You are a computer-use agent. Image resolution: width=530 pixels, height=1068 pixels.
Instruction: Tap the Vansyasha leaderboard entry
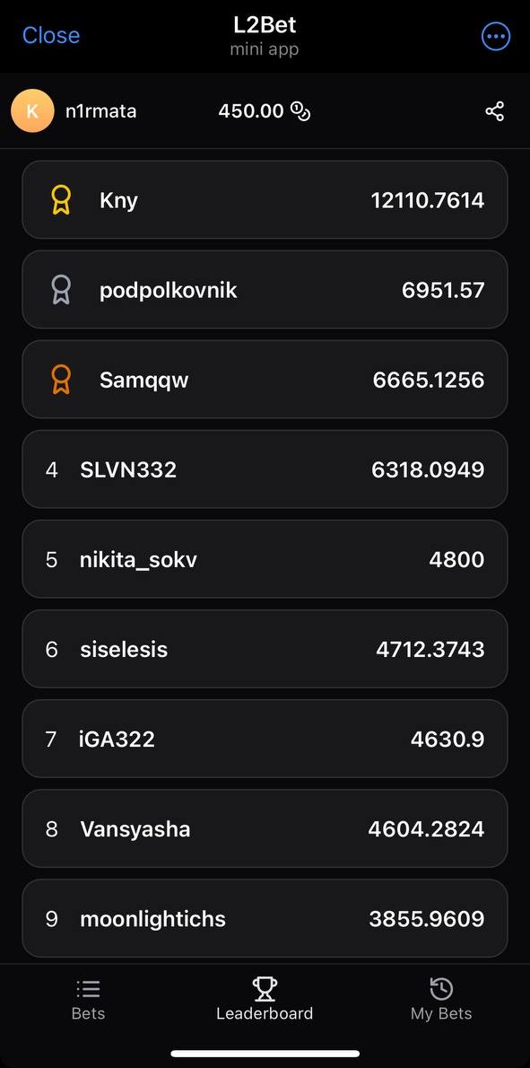(x=265, y=829)
